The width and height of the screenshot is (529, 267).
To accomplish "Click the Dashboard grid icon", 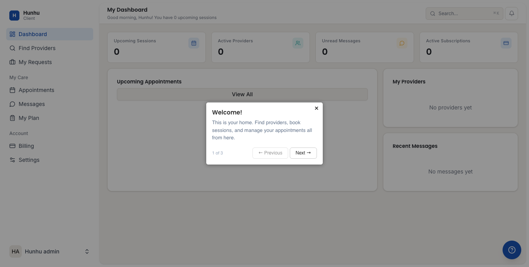I will tap(12, 34).
